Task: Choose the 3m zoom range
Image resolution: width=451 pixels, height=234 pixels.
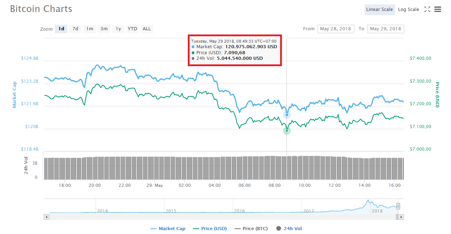Action: [x=104, y=29]
